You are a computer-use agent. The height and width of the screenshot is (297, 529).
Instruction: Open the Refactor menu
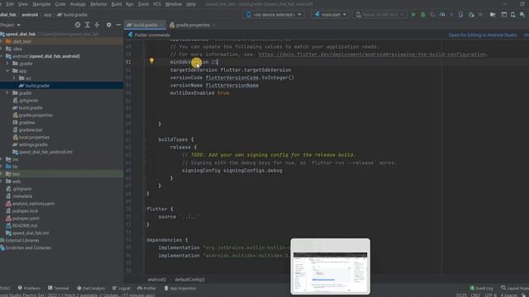[x=98, y=4]
